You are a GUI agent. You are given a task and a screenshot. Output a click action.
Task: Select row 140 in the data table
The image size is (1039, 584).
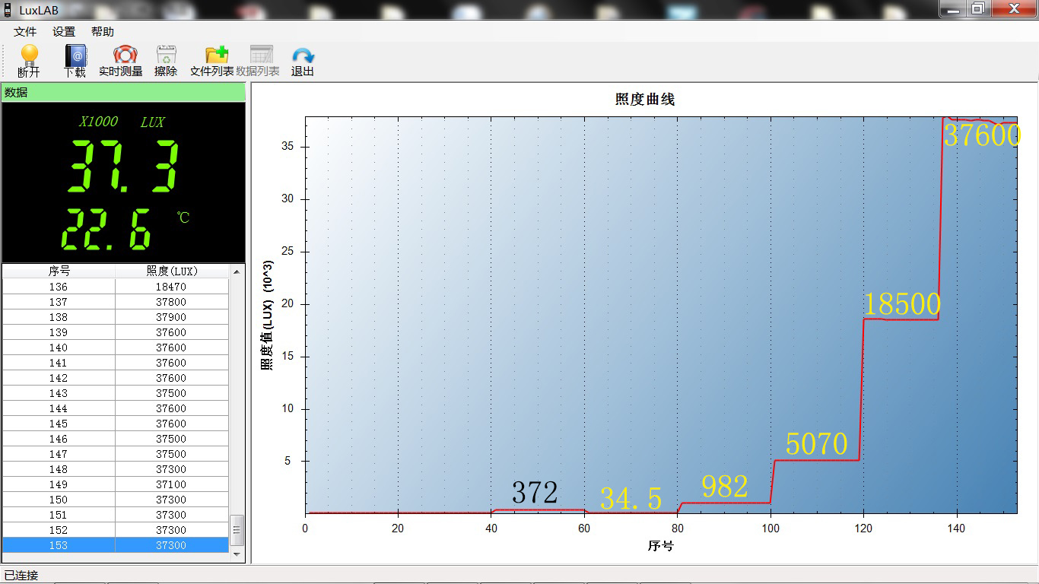coord(116,348)
